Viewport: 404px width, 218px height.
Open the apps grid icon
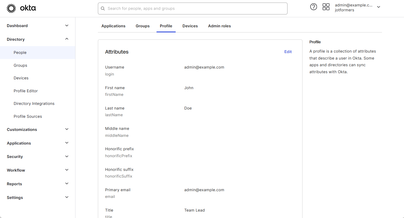[326, 7]
